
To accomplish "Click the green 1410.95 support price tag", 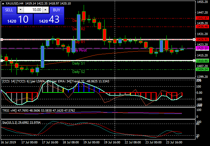I will (202, 61).
